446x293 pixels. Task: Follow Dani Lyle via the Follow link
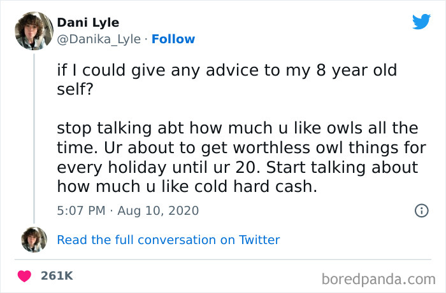point(173,39)
